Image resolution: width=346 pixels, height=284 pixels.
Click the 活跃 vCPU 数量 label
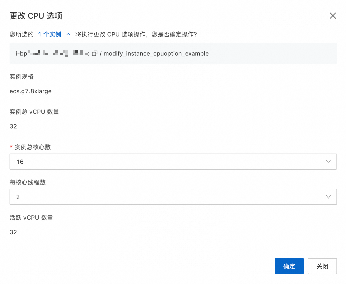[x=31, y=218]
